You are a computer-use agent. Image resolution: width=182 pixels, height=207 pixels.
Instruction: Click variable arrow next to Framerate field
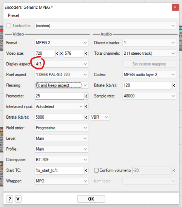[x=86, y=96]
